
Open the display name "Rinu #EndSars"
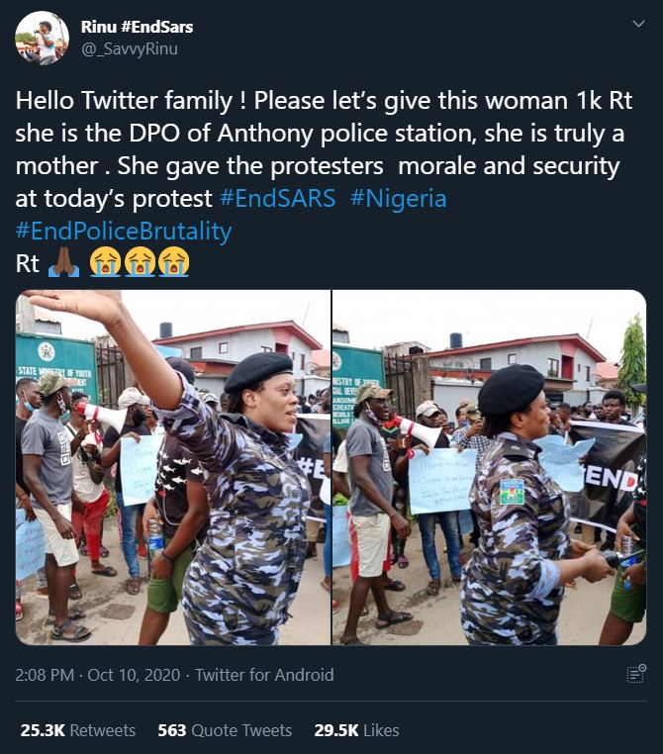137,26
